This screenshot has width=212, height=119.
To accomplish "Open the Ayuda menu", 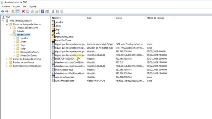I will [x=32, y=7].
